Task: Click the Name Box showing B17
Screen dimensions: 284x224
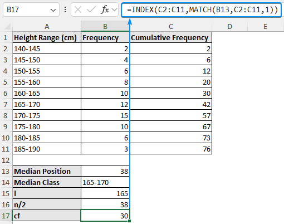Action: [x=31, y=9]
